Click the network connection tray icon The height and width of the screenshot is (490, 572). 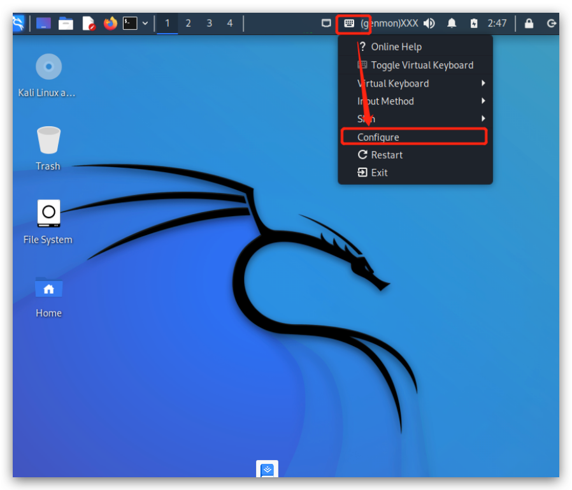pyautogui.click(x=326, y=24)
